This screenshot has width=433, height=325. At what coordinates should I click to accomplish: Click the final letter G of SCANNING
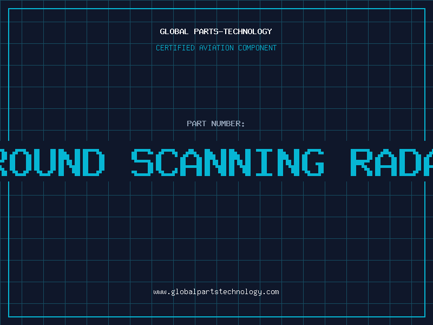tap(313, 162)
